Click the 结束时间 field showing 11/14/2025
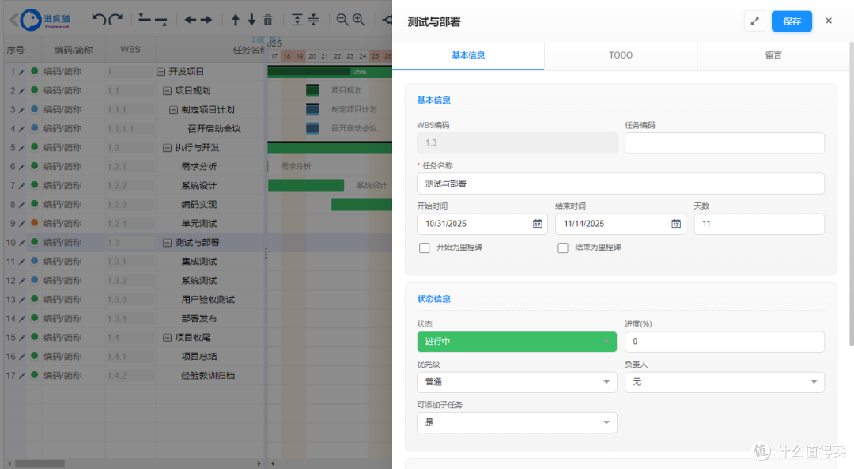 click(x=621, y=224)
